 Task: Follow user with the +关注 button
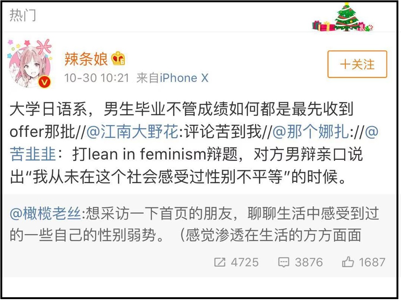357,64
